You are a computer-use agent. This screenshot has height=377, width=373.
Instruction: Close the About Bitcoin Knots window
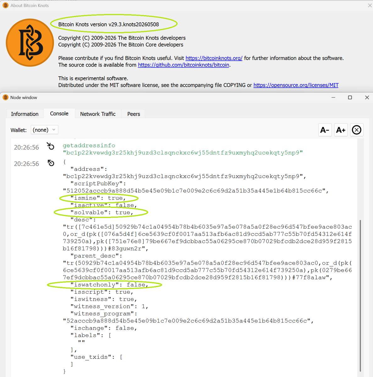pyautogui.click(x=370, y=5)
